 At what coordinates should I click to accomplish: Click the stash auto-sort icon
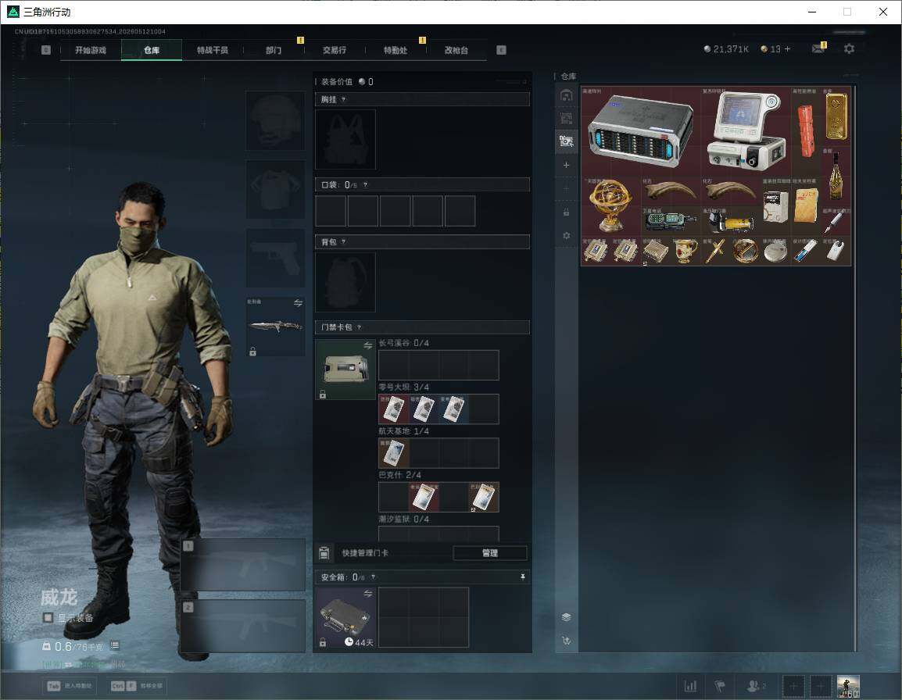[x=566, y=640]
